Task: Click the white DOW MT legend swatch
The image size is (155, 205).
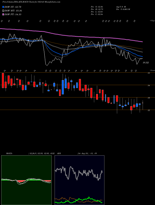Action: click(3, 11)
